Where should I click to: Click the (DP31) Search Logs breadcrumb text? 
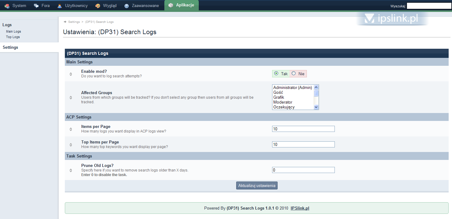pyautogui.click(x=100, y=22)
